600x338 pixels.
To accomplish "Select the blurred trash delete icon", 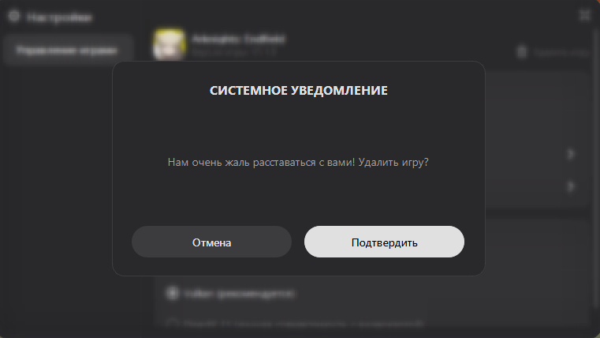I will (x=522, y=52).
